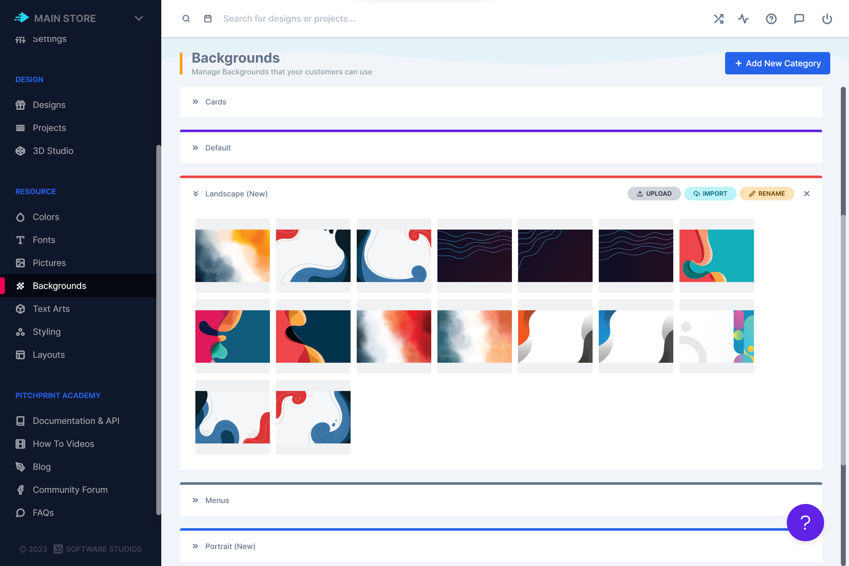Open the chat message icon
The width and height of the screenshot is (849, 566).
click(799, 19)
